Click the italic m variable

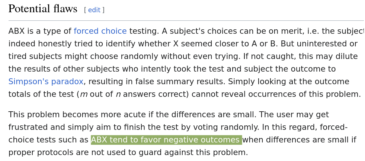tap(84, 94)
